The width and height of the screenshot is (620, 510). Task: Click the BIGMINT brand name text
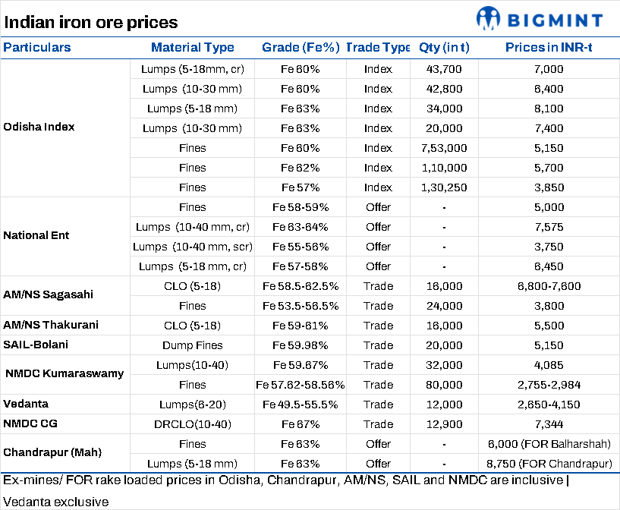[x=555, y=20]
